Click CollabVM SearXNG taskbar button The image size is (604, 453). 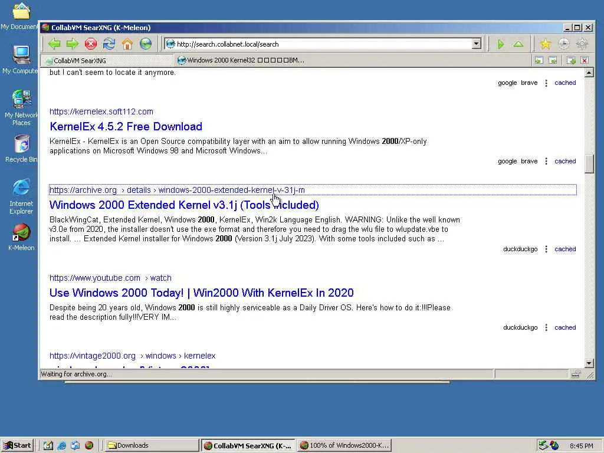(x=248, y=445)
